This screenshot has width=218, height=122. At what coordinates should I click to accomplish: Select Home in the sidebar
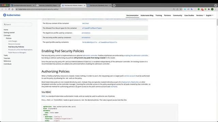[x=6, y=30]
